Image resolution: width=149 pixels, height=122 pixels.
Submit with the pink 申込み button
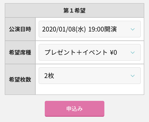74,109
